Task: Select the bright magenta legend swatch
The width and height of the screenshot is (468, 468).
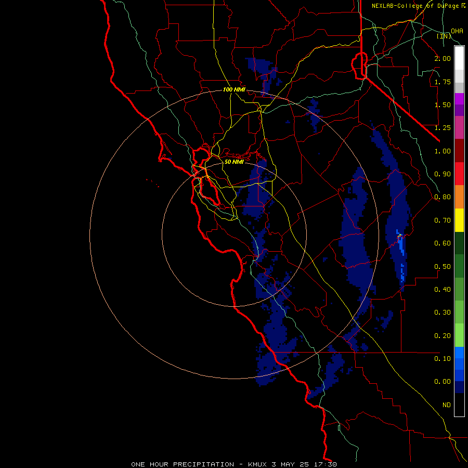Action: [459, 99]
